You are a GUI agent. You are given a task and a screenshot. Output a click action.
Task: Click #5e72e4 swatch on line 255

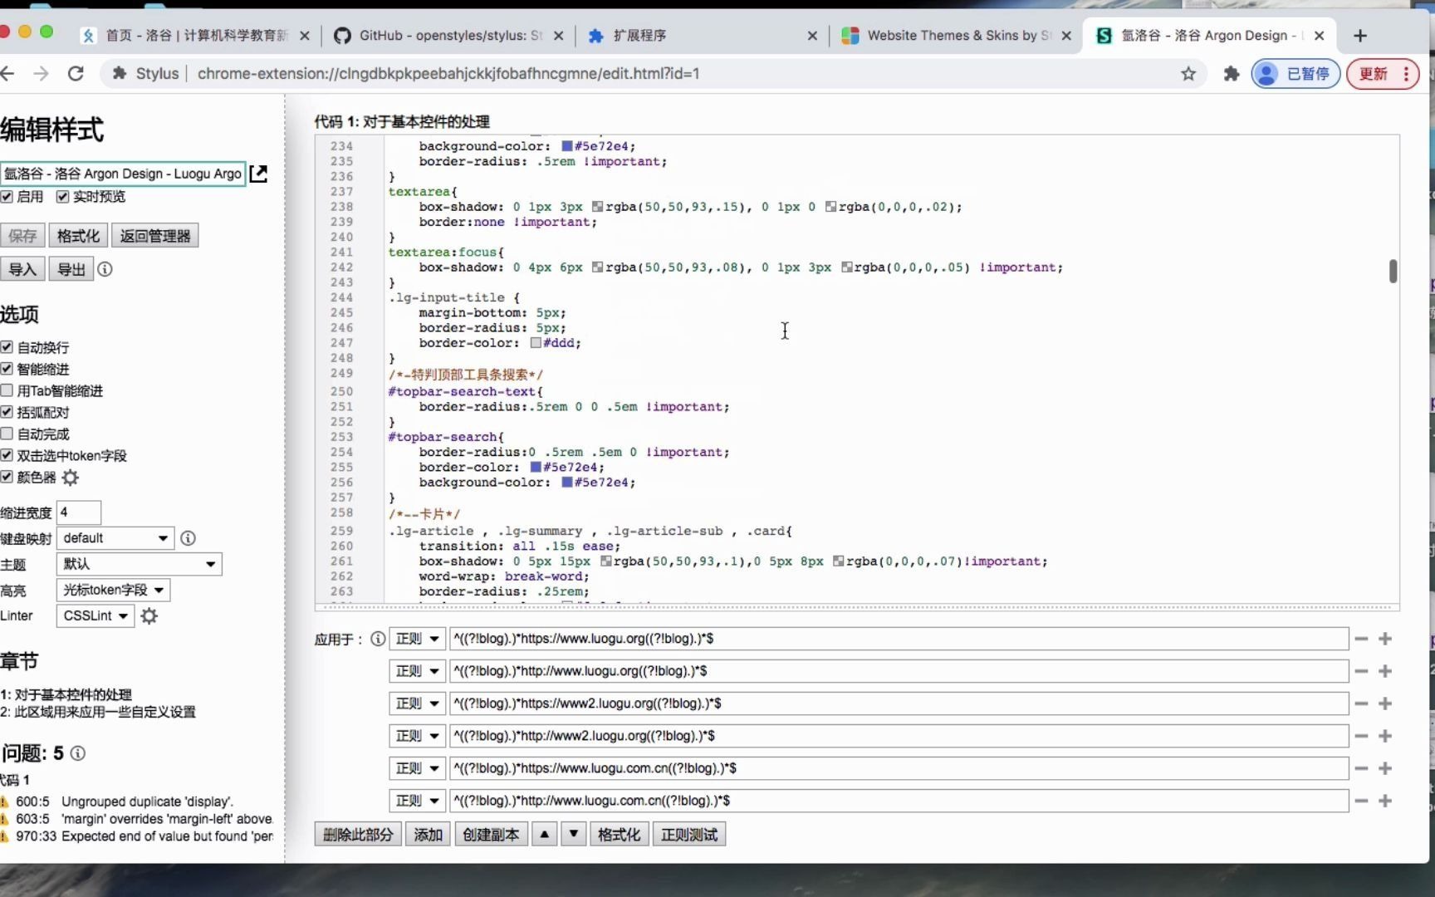pos(536,468)
